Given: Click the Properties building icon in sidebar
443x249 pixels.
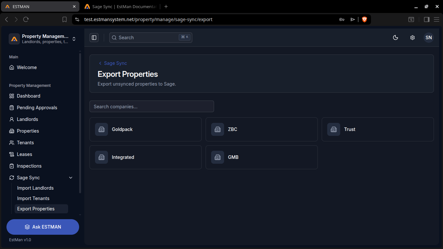Looking at the screenshot, I should tap(12, 131).
